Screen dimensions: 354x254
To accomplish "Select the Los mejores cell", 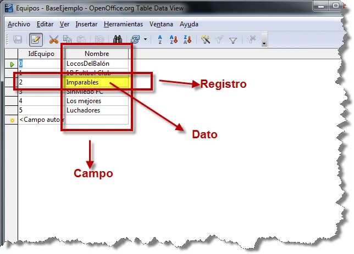I will pos(97,101).
